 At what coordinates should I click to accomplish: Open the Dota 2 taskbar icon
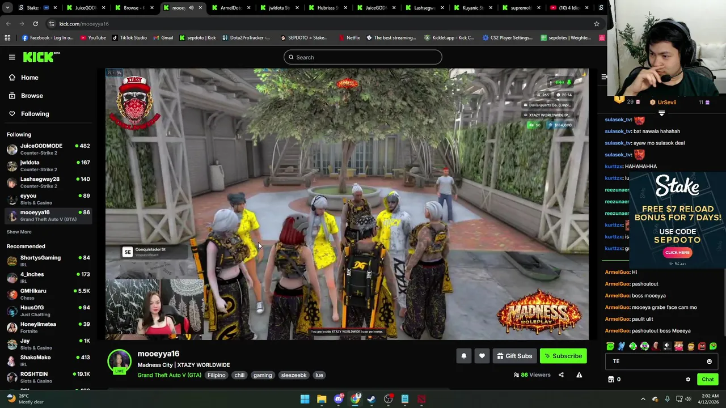coord(421,399)
